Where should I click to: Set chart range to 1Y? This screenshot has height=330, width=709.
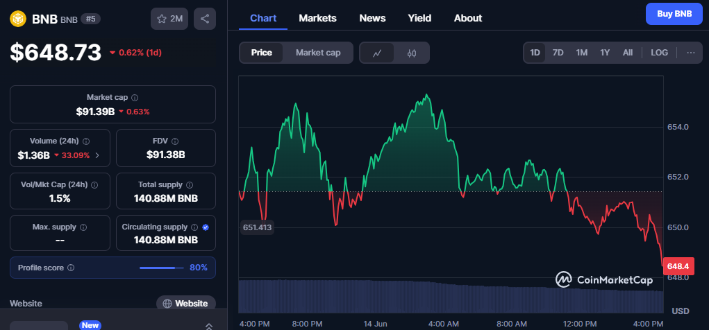(605, 53)
